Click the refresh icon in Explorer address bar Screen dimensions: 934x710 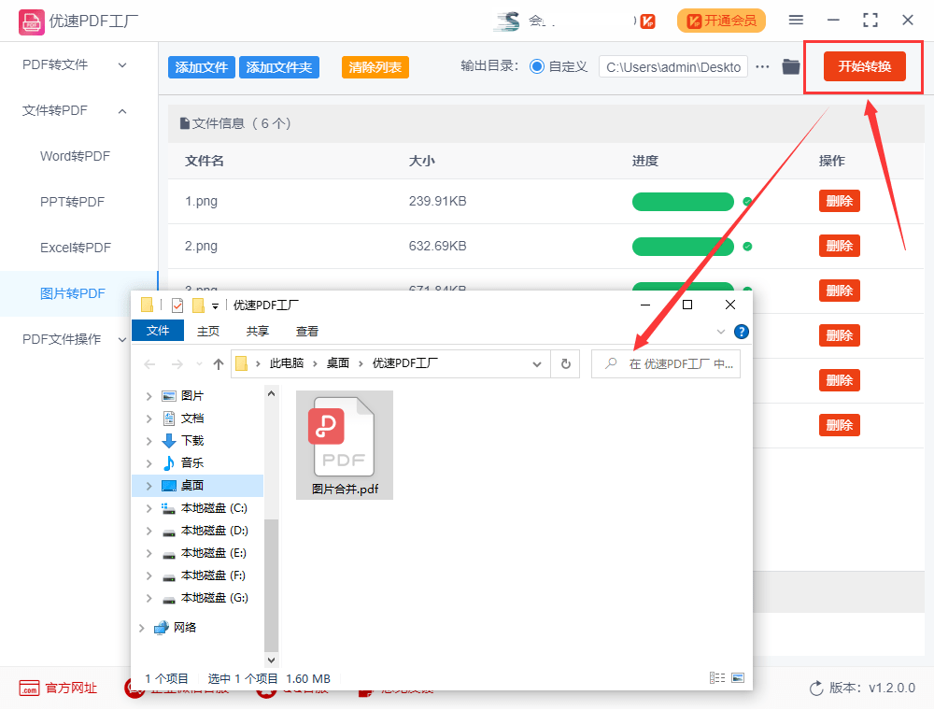(565, 363)
